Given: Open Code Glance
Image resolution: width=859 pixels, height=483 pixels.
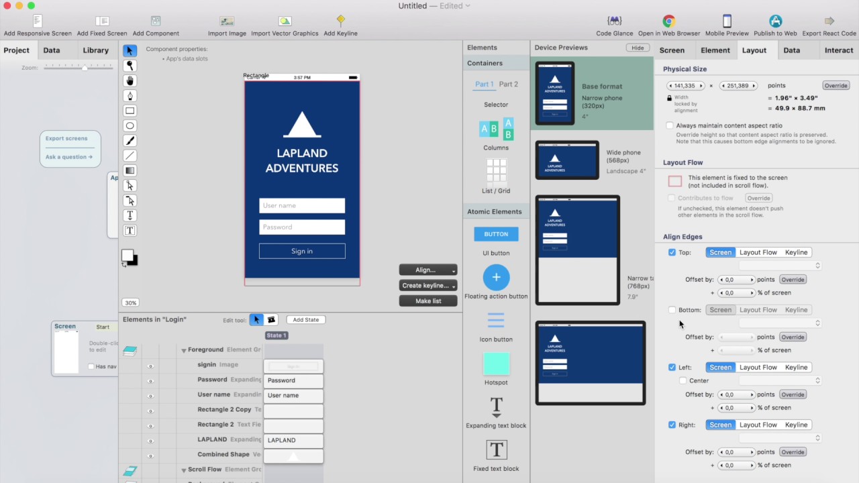Looking at the screenshot, I should tap(613, 21).
